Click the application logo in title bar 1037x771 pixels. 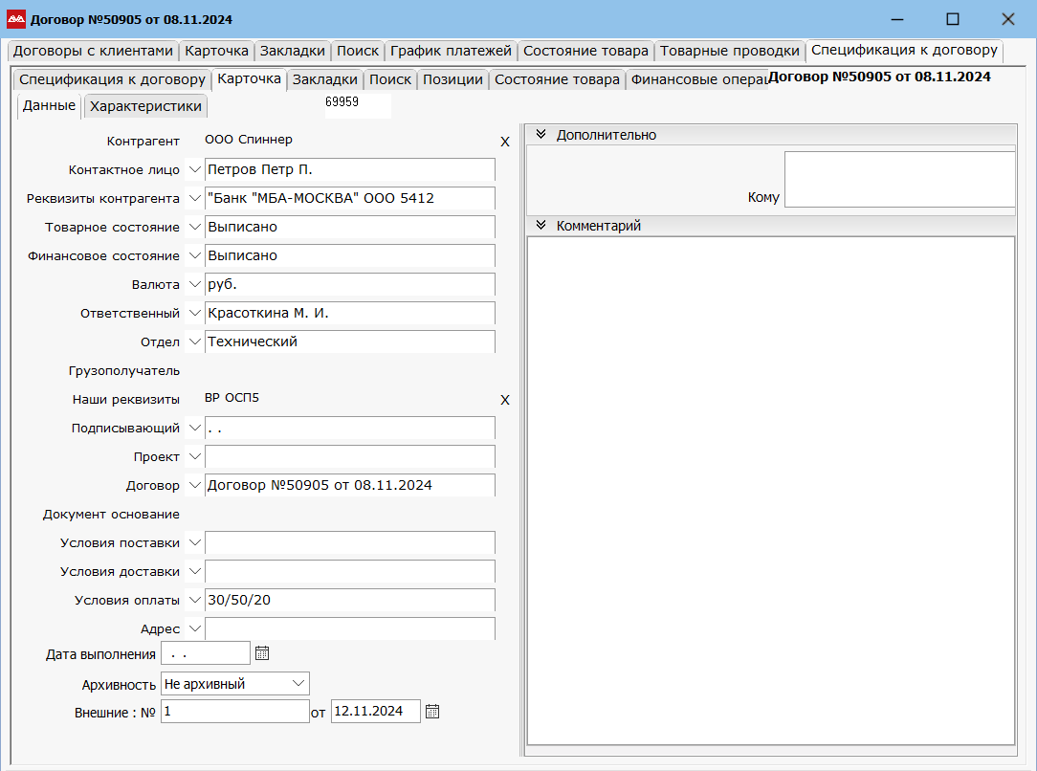click(x=16, y=19)
